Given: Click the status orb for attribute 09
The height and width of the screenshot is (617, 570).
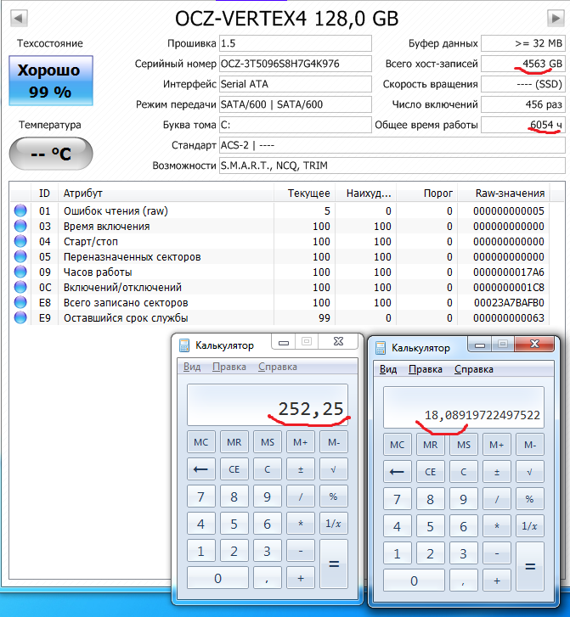Looking at the screenshot, I should point(20,272).
